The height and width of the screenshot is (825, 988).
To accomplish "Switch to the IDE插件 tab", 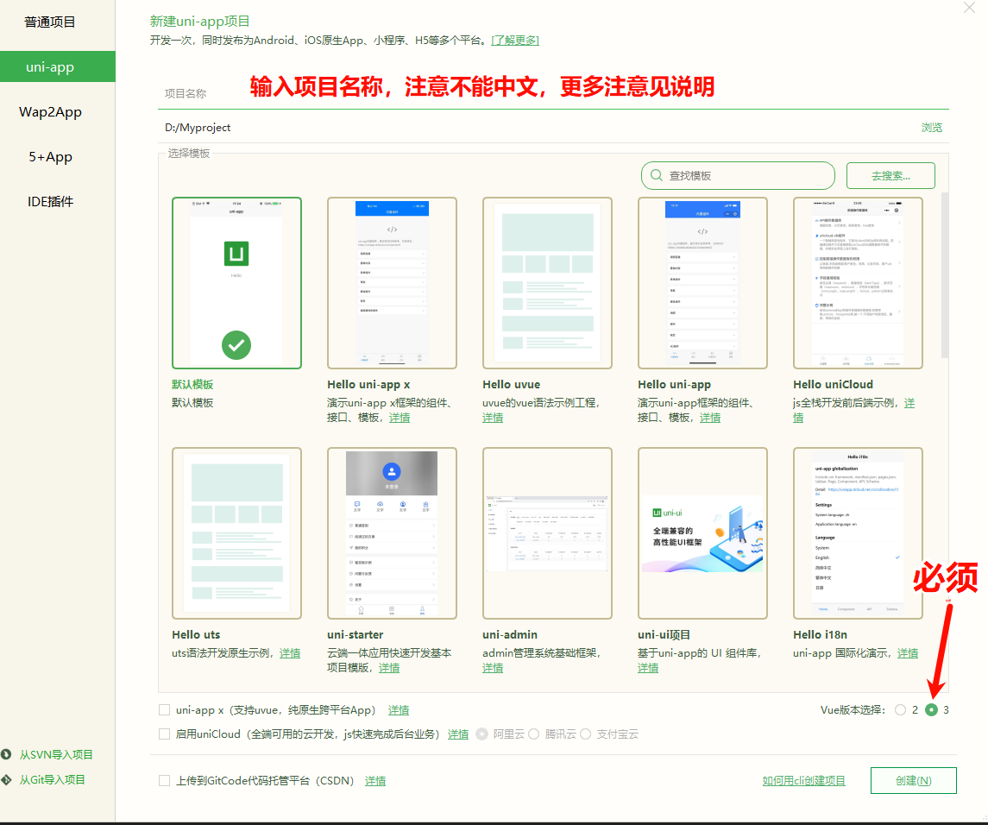I will point(50,202).
